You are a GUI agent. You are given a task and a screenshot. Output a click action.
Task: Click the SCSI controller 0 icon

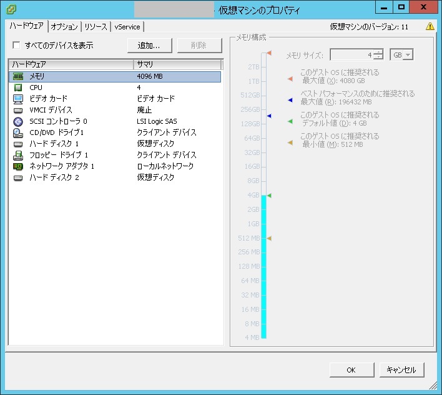[x=18, y=121]
